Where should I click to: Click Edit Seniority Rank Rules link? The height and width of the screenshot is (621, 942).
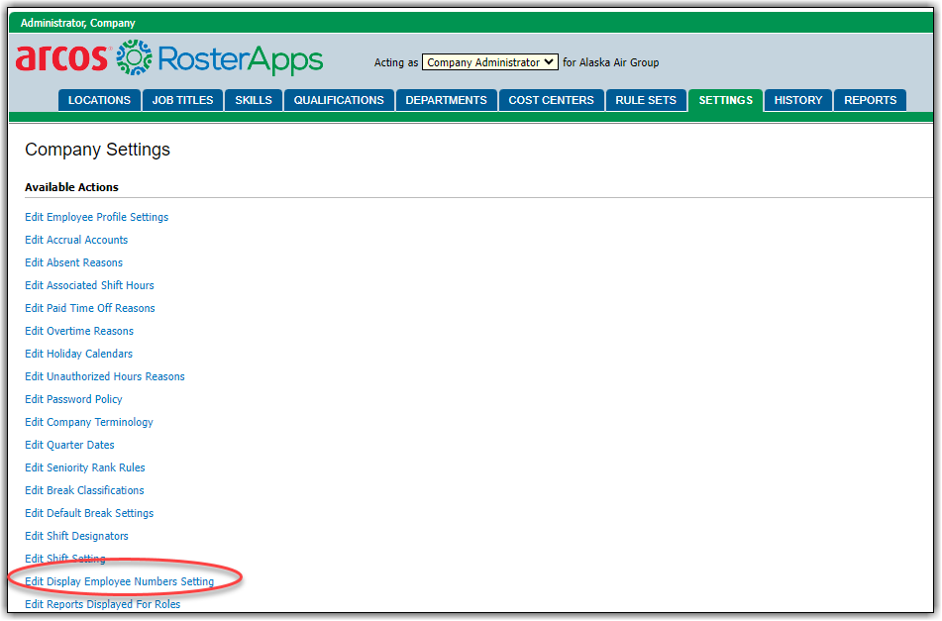pos(84,467)
